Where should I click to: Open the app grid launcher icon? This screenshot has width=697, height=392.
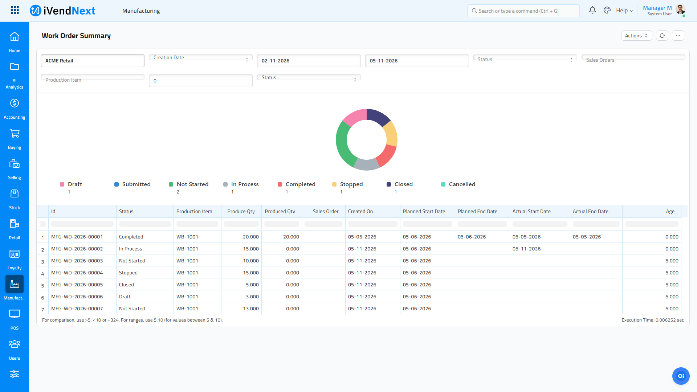(15, 10)
